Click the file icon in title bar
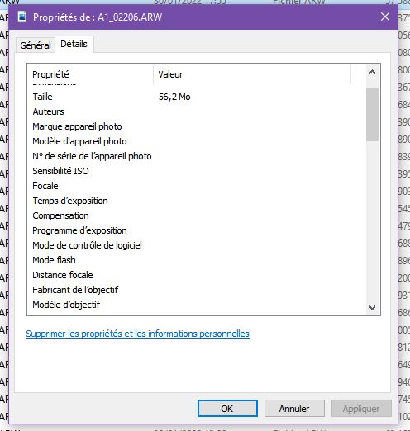This screenshot has width=410, height=431. pos(22,17)
